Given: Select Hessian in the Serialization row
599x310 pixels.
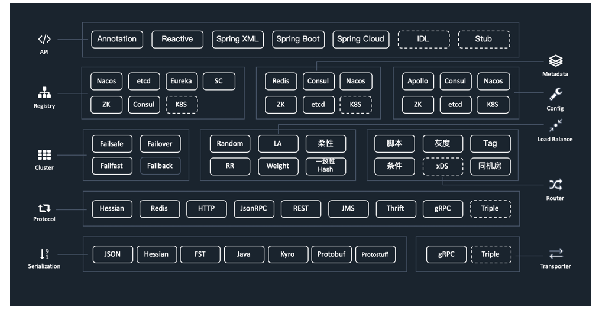Looking at the screenshot, I should 157,254.
